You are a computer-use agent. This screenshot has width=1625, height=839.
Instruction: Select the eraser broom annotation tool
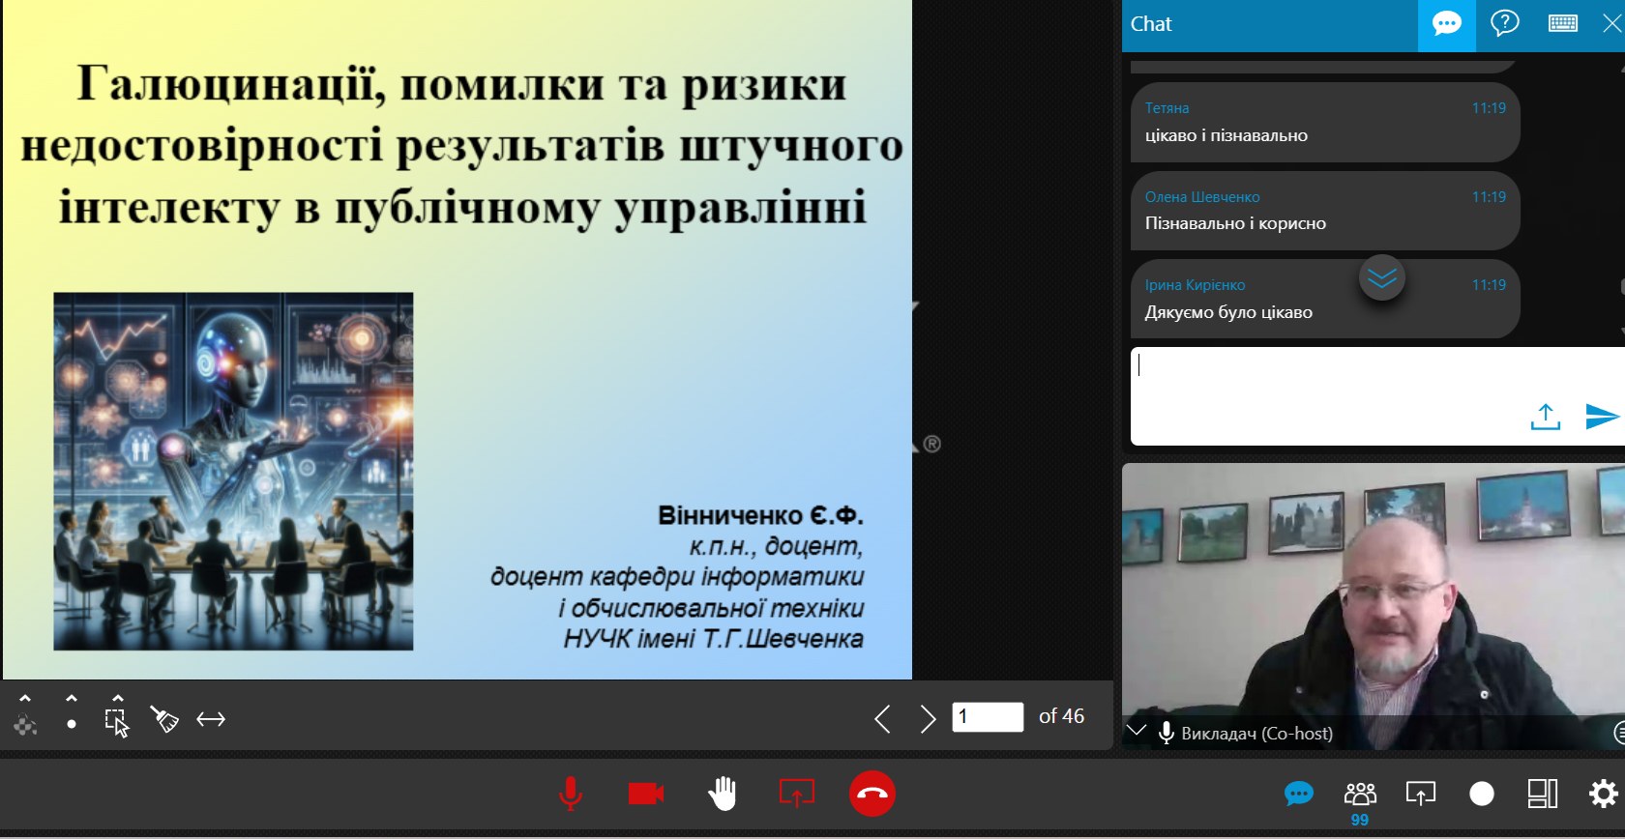(x=164, y=719)
